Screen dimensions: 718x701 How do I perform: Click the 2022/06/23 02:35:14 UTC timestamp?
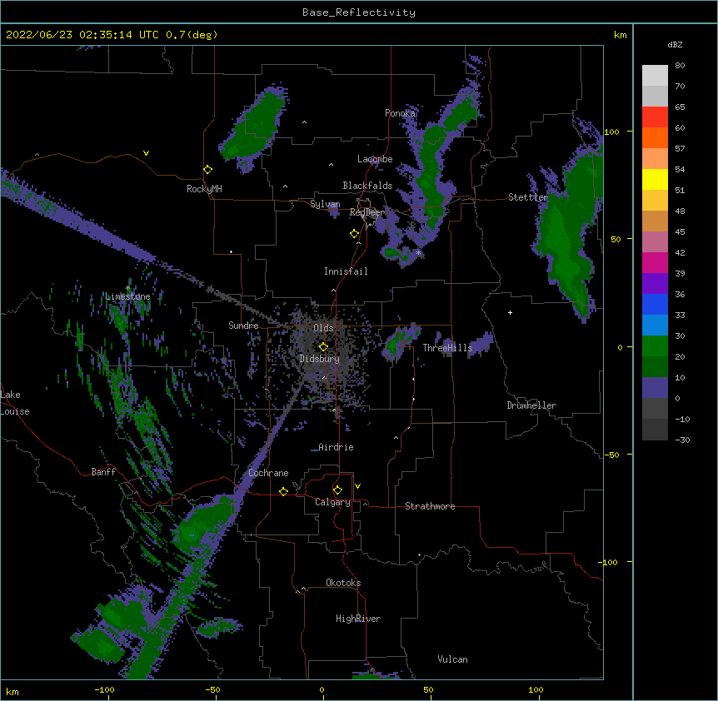[82, 35]
